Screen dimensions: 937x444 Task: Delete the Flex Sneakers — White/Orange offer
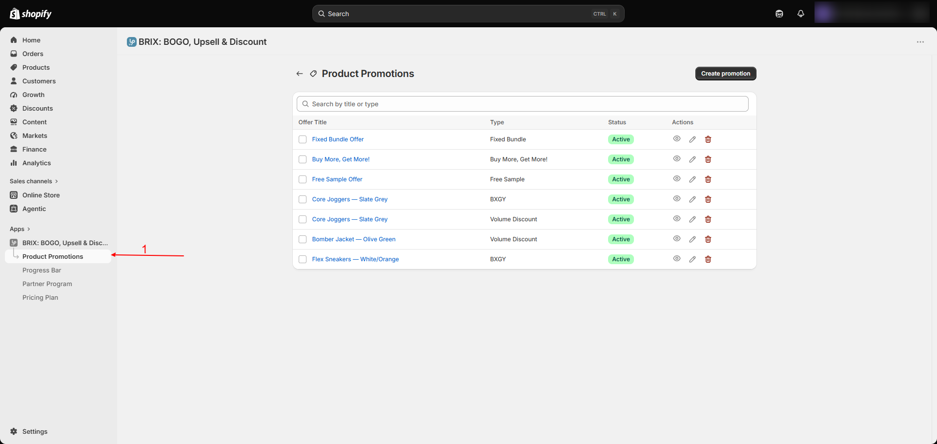pos(708,259)
